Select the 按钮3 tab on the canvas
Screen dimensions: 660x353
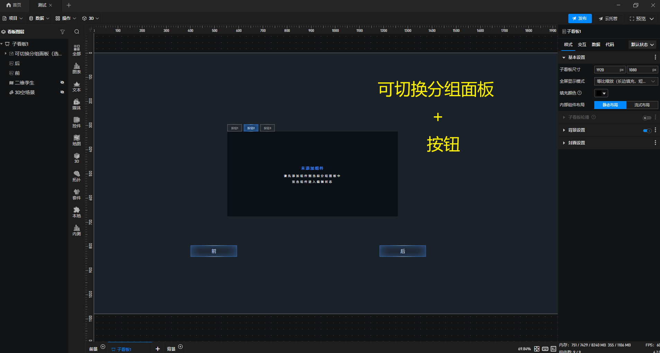(267, 128)
